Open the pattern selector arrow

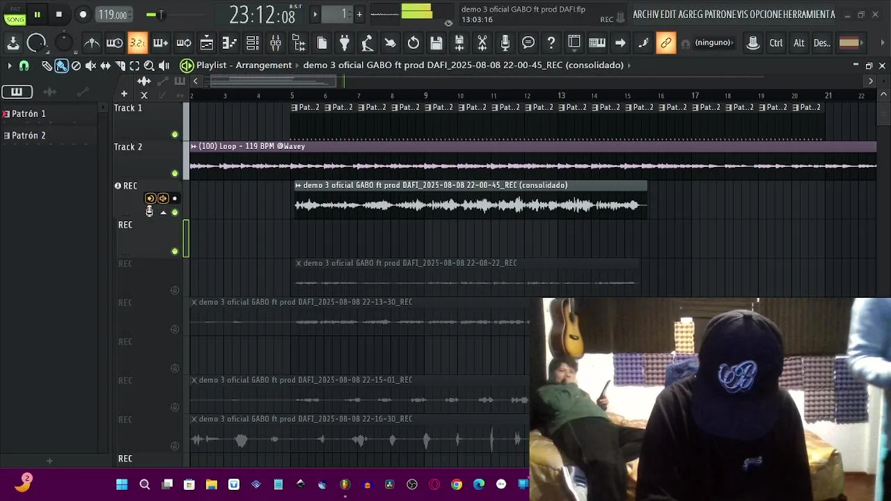coord(315,14)
